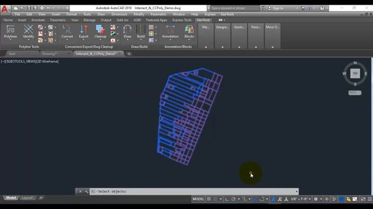373x209 pixels.
Task: Click the ViewCube TOP face
Action: (355, 74)
